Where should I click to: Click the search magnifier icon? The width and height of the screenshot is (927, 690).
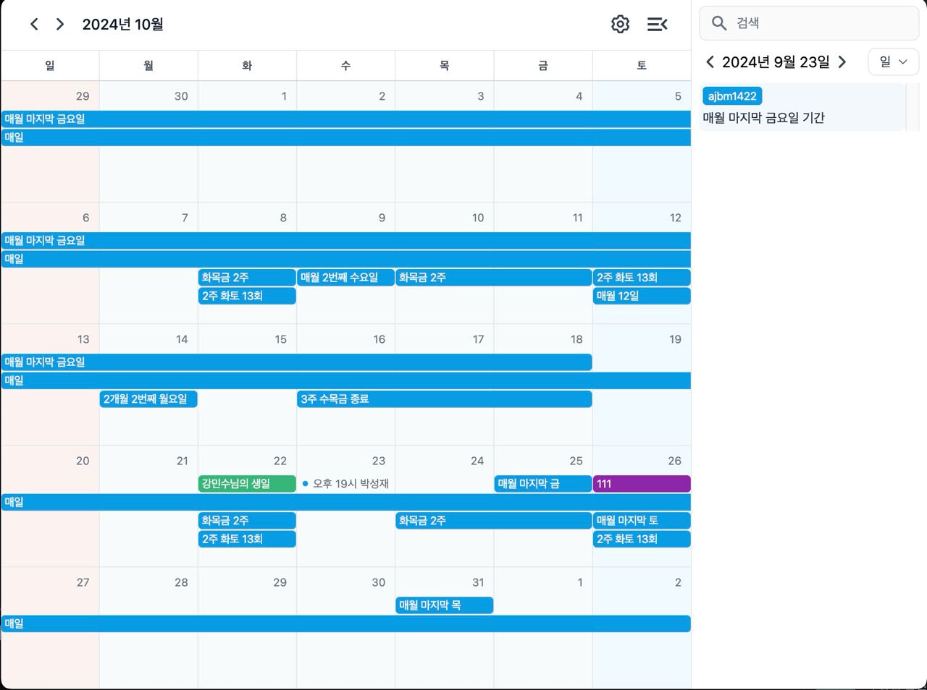click(718, 23)
